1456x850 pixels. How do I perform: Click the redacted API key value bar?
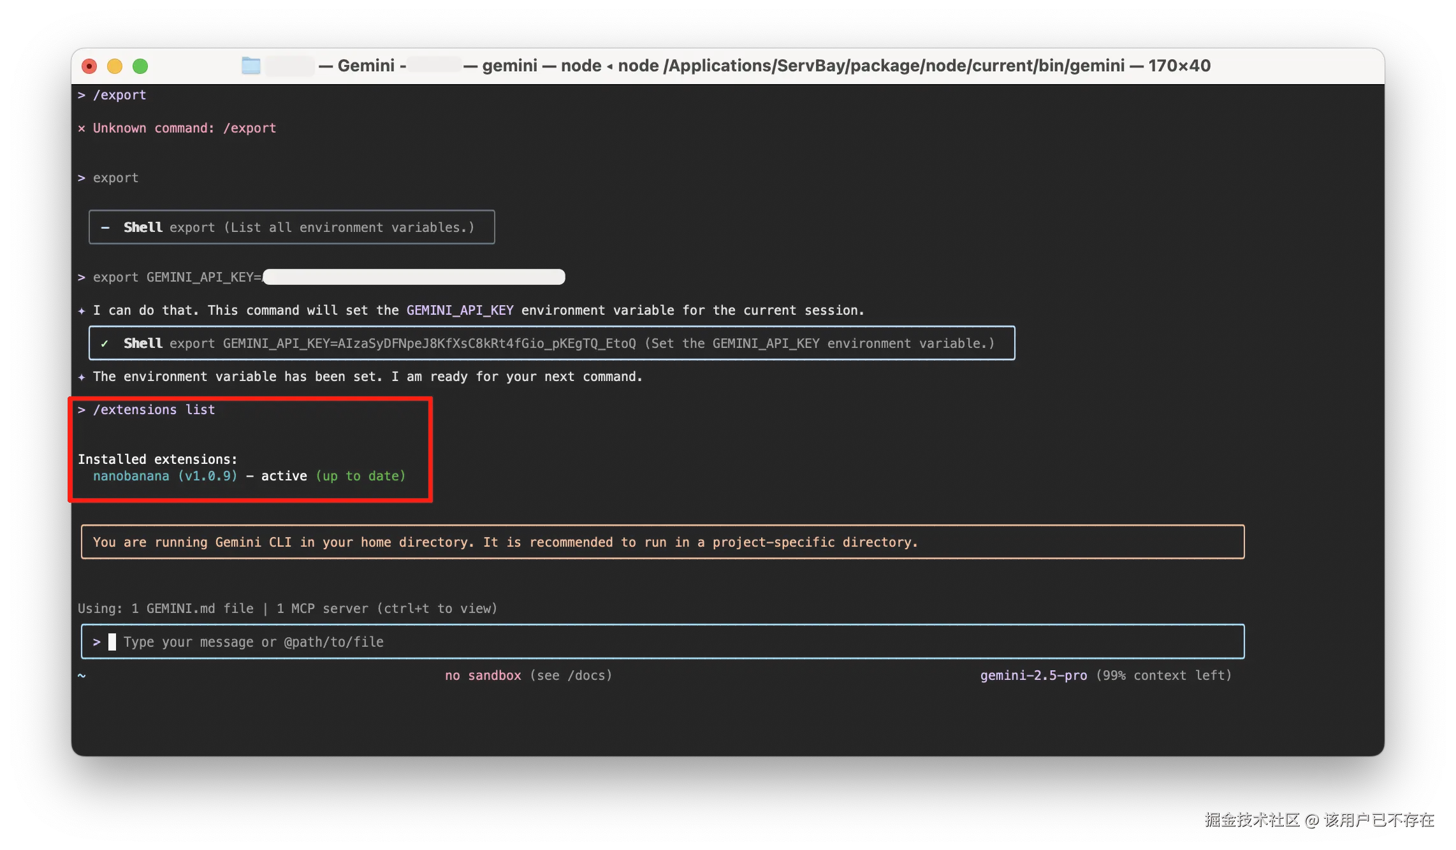(414, 277)
